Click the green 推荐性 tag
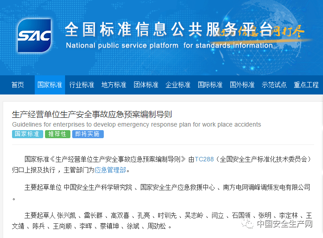The height and width of the screenshot is (238, 323). pyautogui.click(x=57, y=134)
